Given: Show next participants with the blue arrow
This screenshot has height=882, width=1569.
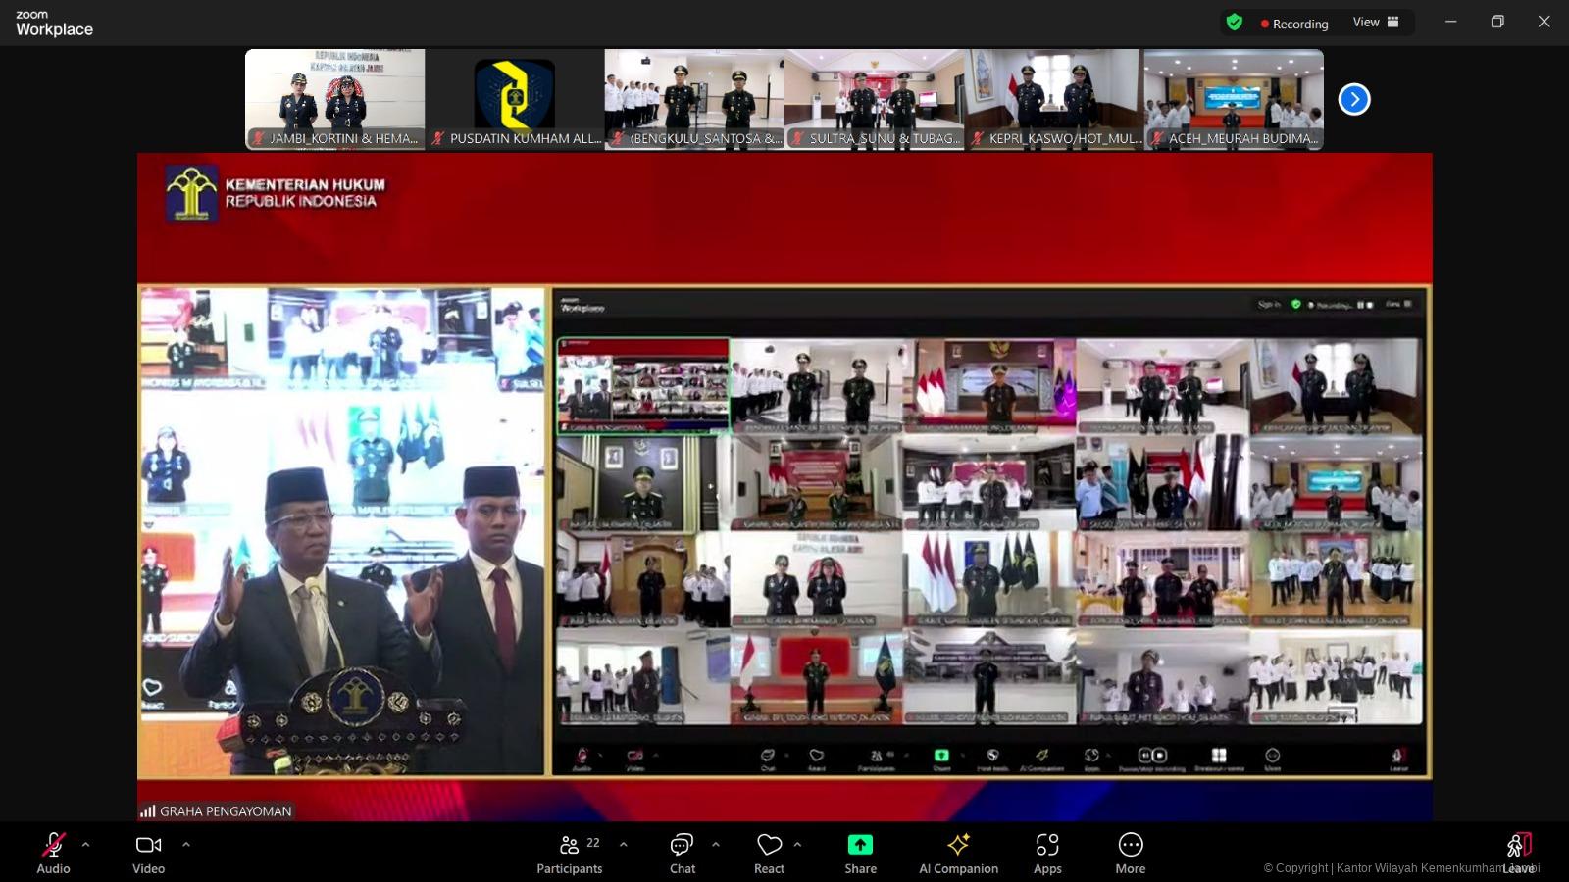Looking at the screenshot, I should click(1354, 99).
